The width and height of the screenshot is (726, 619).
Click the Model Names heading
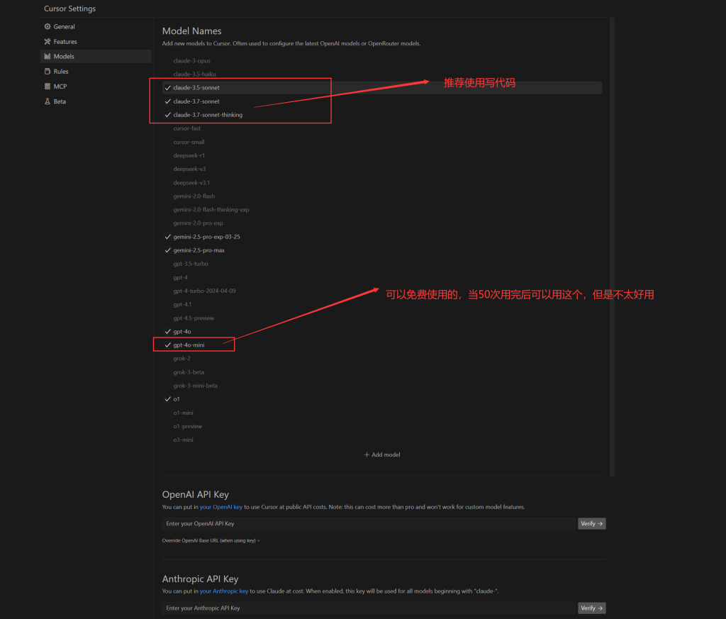[191, 31]
